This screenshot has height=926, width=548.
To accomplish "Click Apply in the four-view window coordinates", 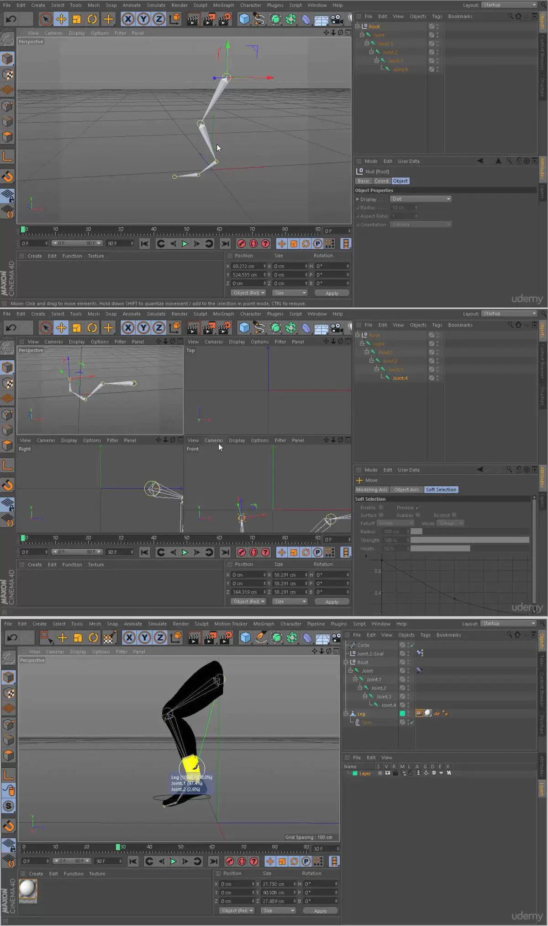I will pos(332,602).
